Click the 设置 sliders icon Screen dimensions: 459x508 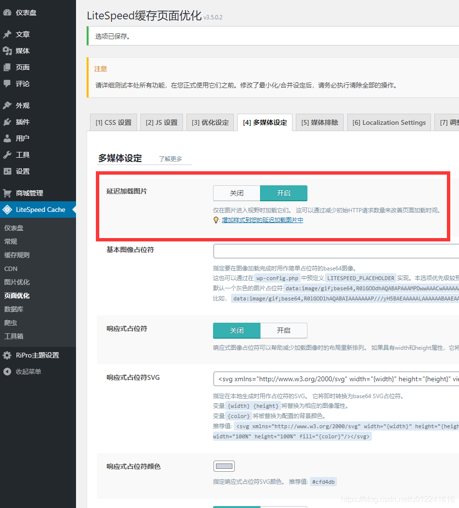[x=7, y=171]
